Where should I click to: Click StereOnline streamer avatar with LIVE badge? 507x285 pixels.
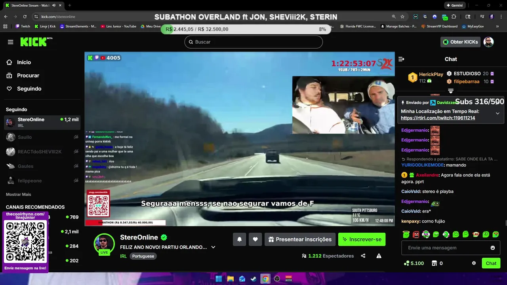tap(104, 243)
